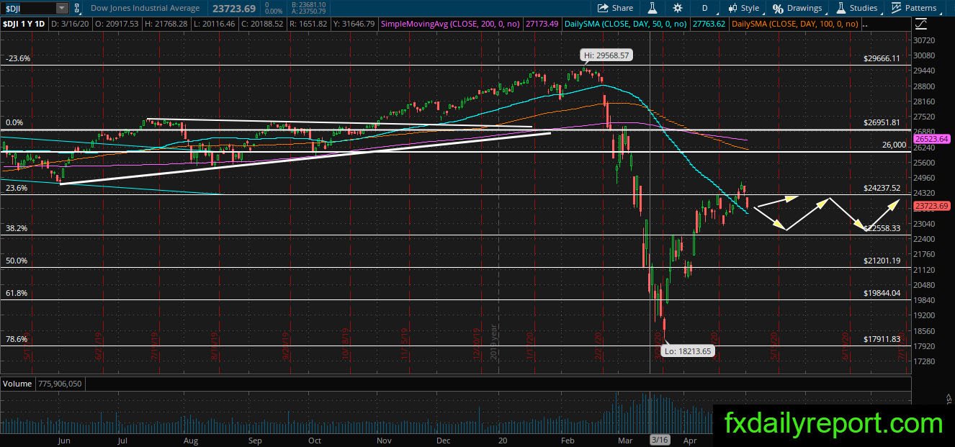
Task: Click the Share button
Action: coord(616,8)
